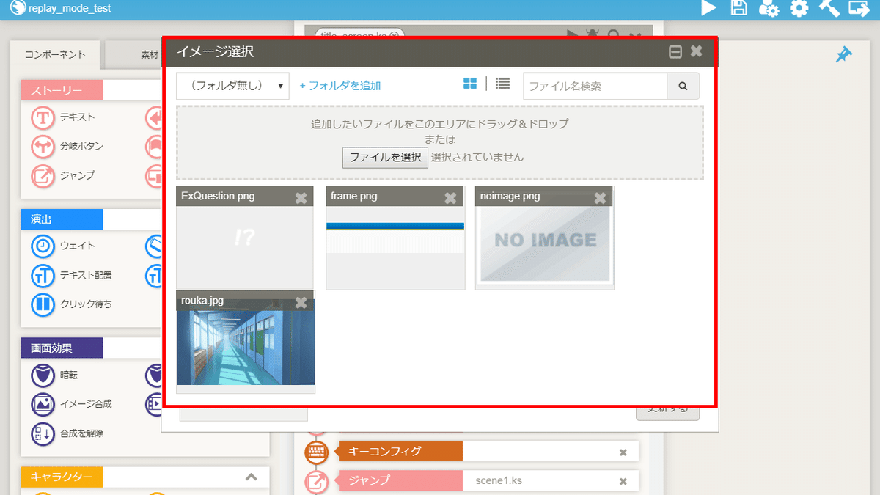Viewport: 880px width, 495px height.
Task: Select the ジャンプ component in ストーリー section
Action: [x=64, y=176]
